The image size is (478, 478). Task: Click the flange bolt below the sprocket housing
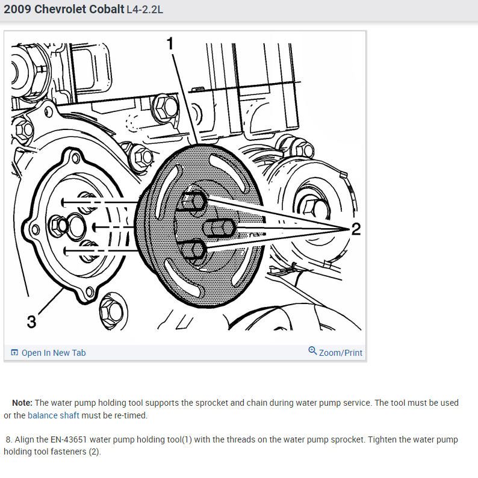point(111,312)
